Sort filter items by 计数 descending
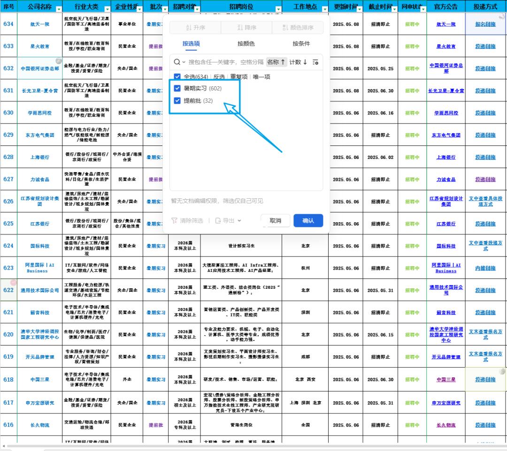This screenshot has height=451, width=507. pos(298,62)
